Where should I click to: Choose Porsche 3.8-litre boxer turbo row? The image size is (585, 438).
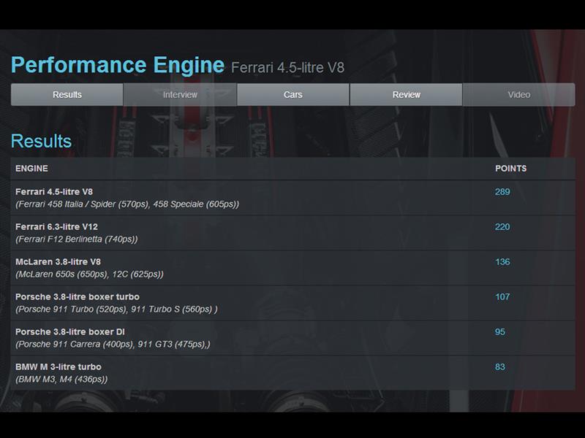77,297
